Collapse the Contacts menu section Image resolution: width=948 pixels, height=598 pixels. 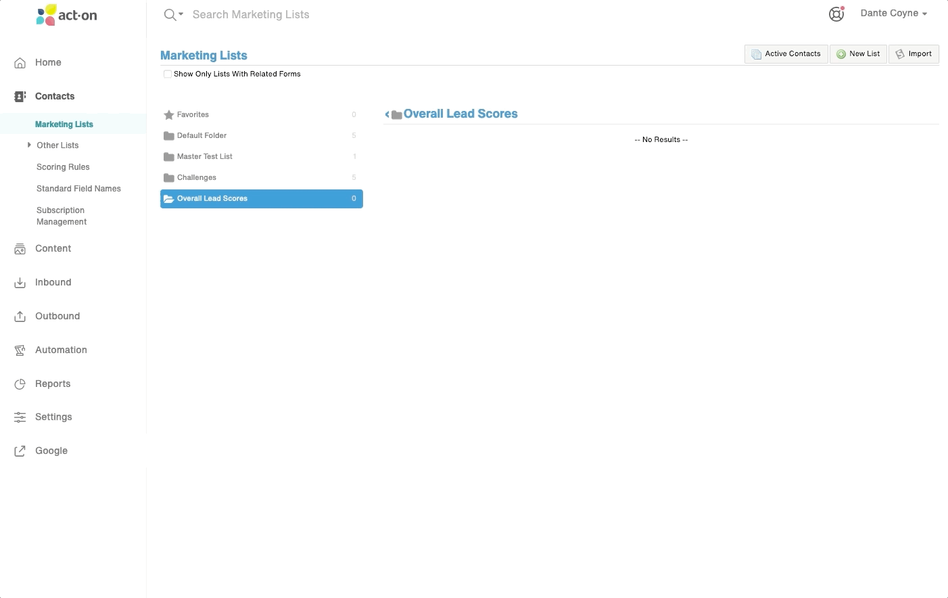[x=55, y=96]
